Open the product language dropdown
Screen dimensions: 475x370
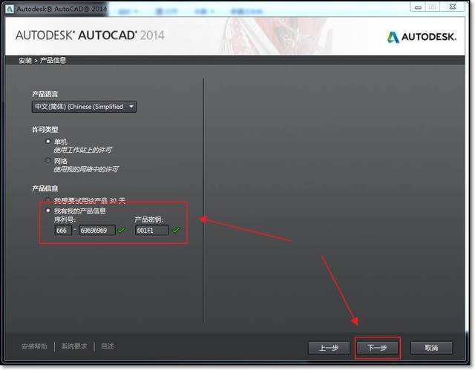point(84,107)
